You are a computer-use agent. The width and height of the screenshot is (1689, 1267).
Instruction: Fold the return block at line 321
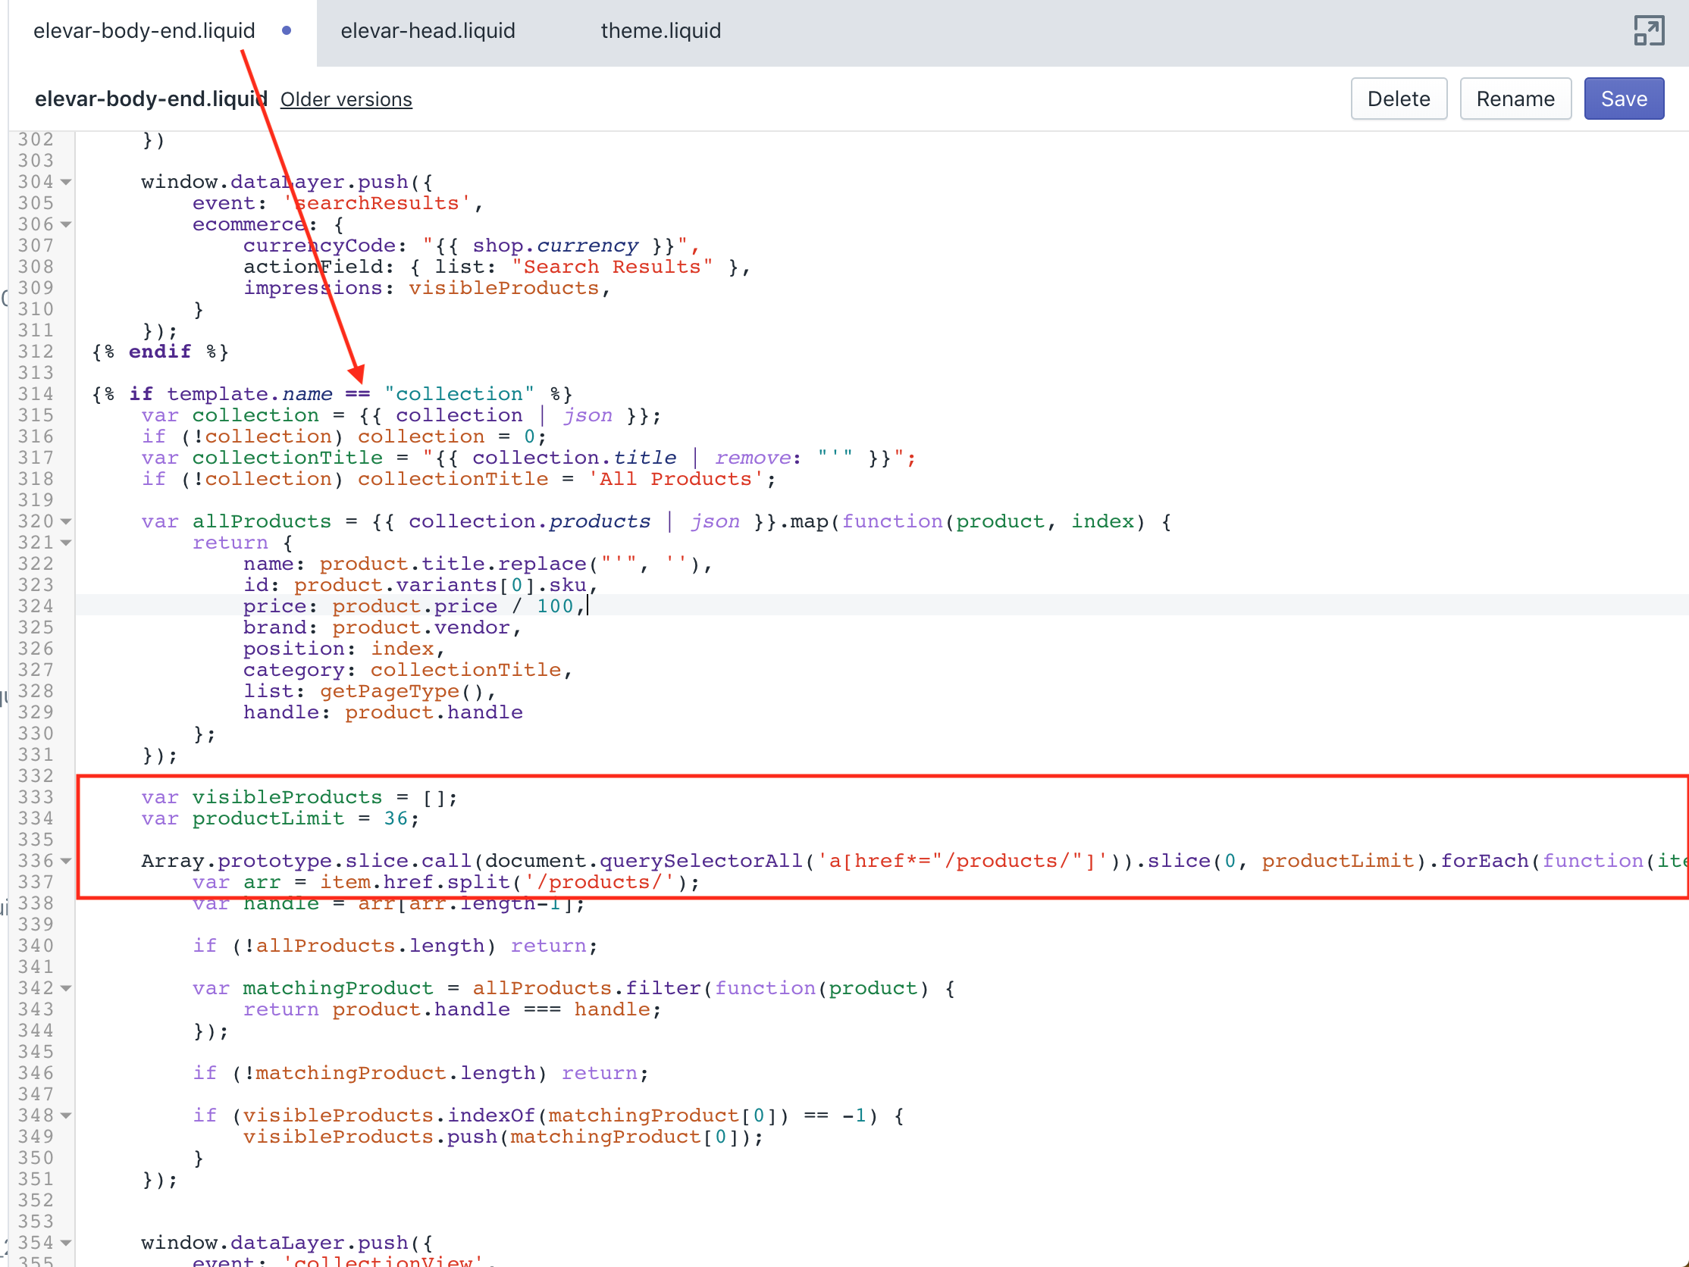(x=67, y=543)
